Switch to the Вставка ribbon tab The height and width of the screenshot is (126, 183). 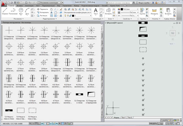20,5
